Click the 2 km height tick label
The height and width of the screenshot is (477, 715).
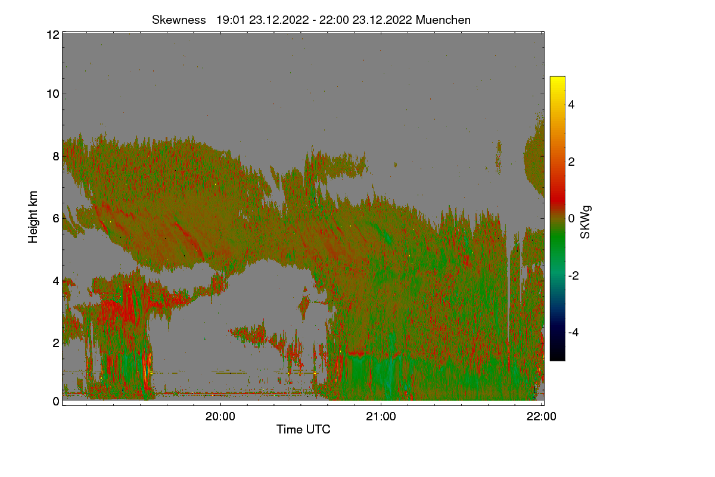56,342
